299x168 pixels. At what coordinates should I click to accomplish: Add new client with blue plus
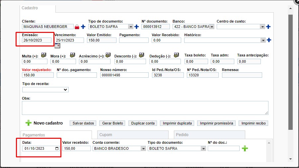tap(83, 27)
